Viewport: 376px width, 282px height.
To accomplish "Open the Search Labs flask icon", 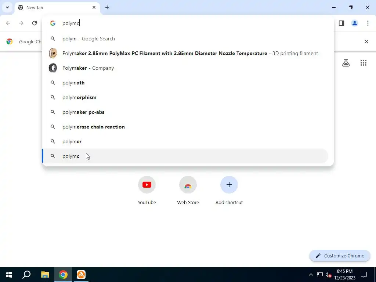I will tap(346, 63).
